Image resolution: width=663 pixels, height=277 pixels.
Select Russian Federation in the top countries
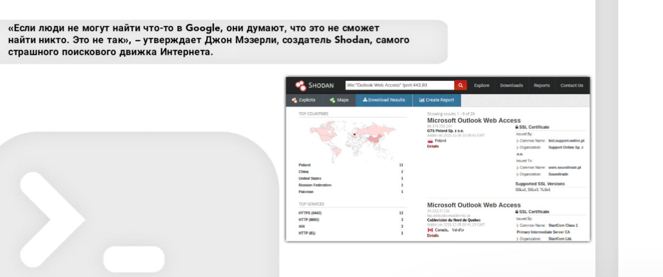[x=315, y=185]
